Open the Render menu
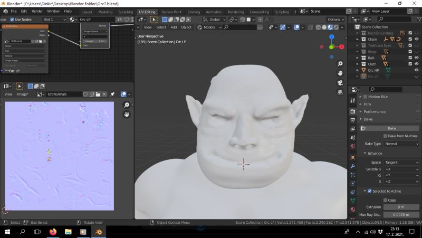Screen dimensions: 422x238 [x=37, y=11]
